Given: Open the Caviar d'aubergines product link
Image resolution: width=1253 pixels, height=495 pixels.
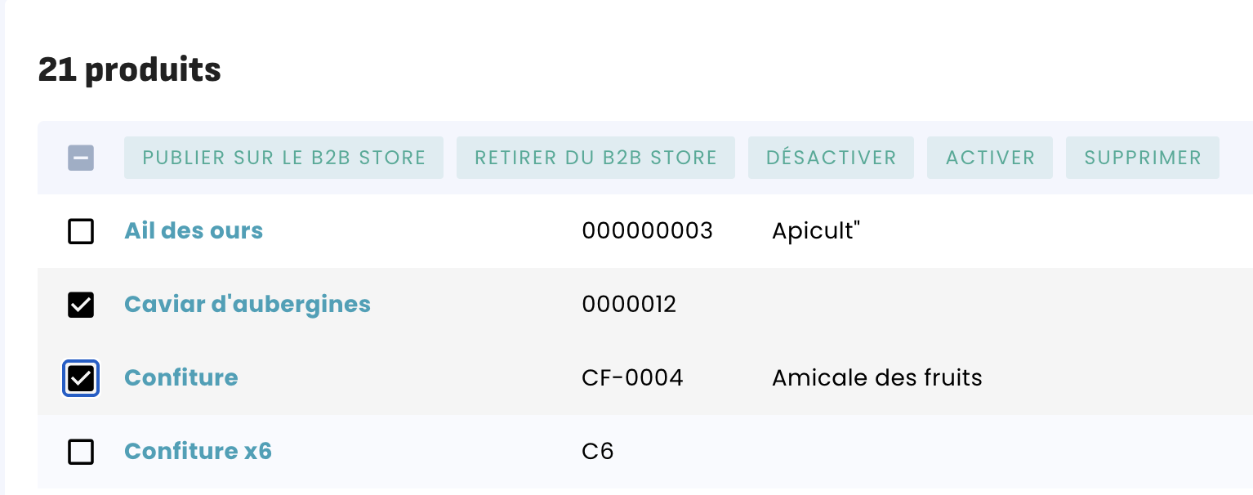Looking at the screenshot, I should tap(247, 305).
